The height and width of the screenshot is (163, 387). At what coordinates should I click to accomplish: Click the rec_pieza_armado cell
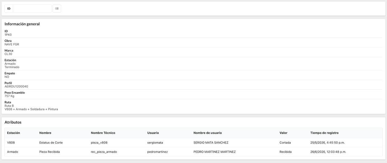[x=104, y=152]
